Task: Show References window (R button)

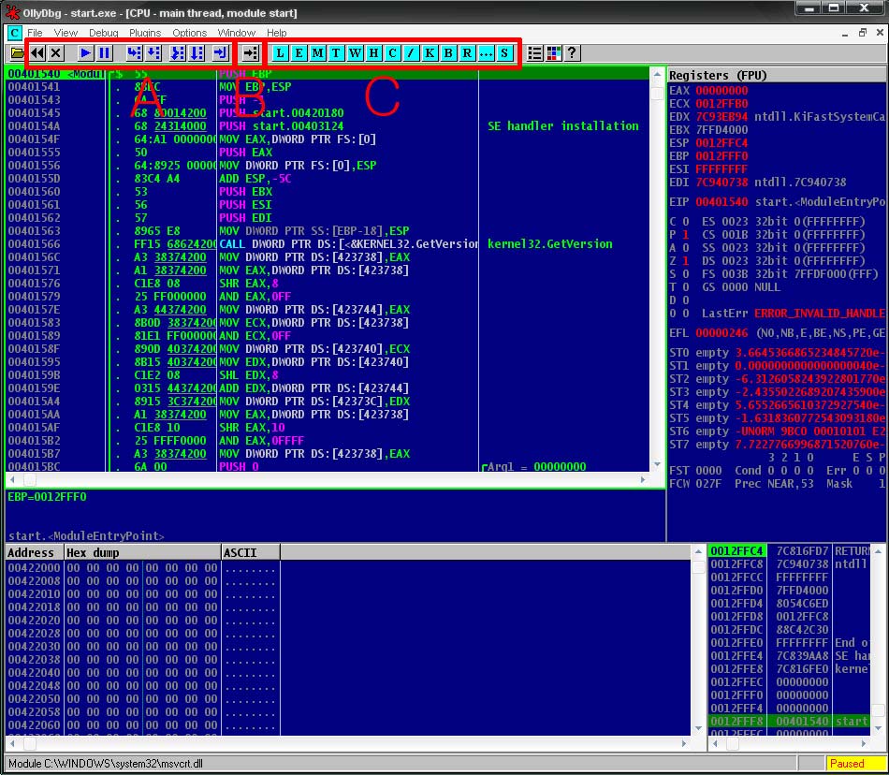Action: click(467, 53)
